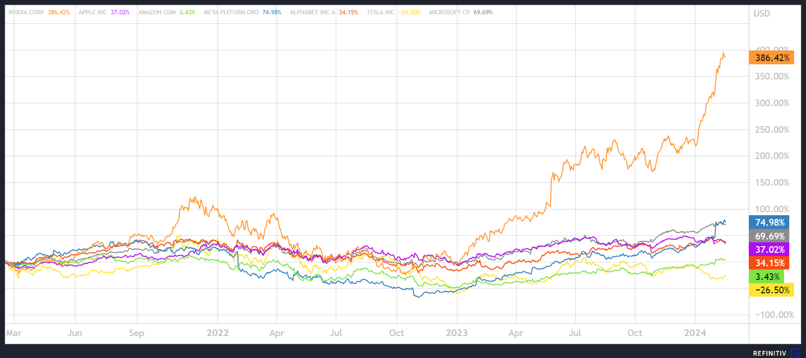
Task: Click the 300.00% y-axis label
Action: click(x=772, y=103)
